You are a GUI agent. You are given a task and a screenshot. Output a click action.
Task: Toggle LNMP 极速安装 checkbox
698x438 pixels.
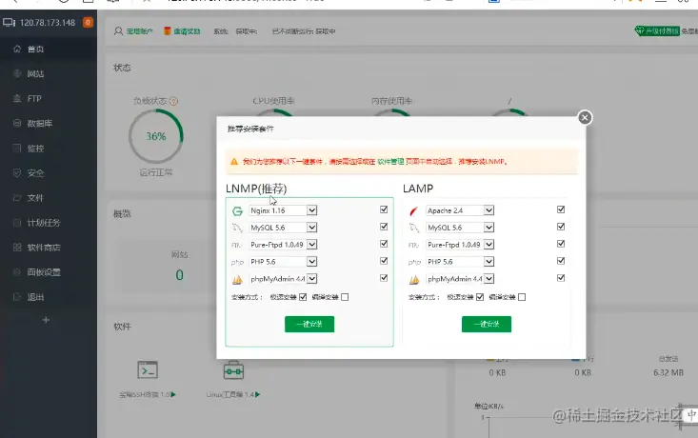click(x=303, y=297)
